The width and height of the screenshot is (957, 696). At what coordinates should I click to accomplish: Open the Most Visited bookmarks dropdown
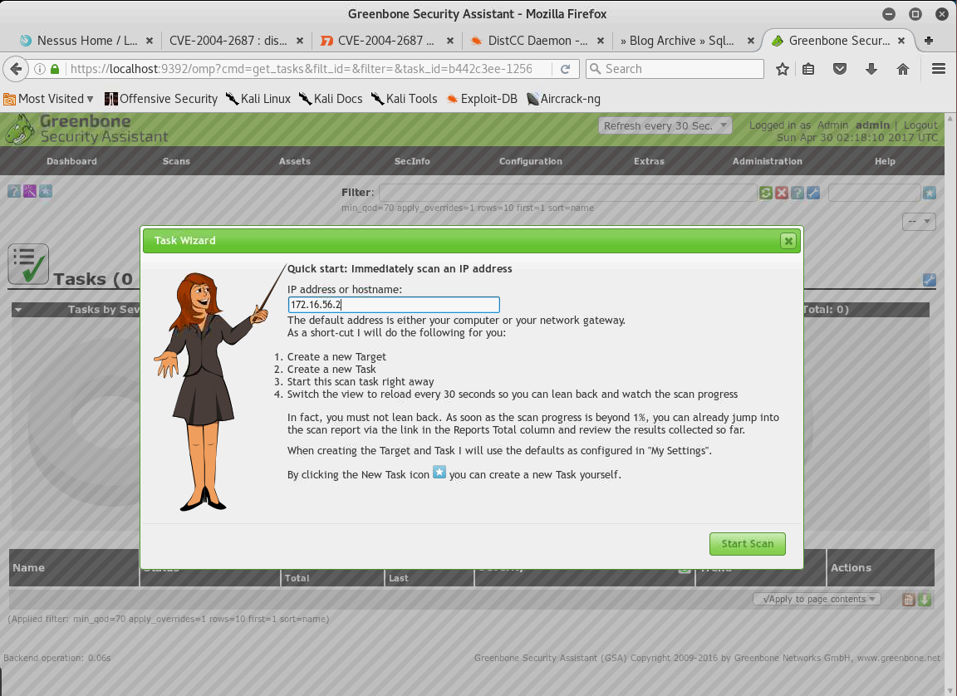tap(49, 99)
